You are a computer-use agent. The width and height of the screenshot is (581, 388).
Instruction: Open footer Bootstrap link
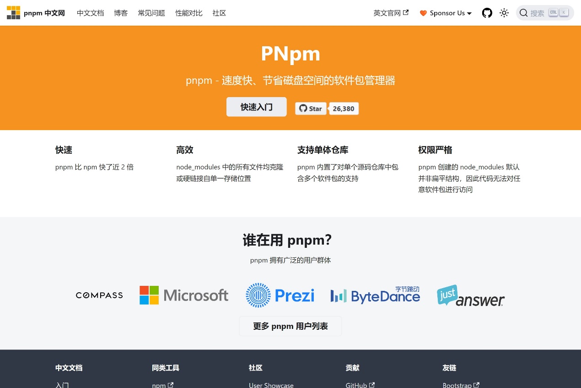click(x=461, y=385)
